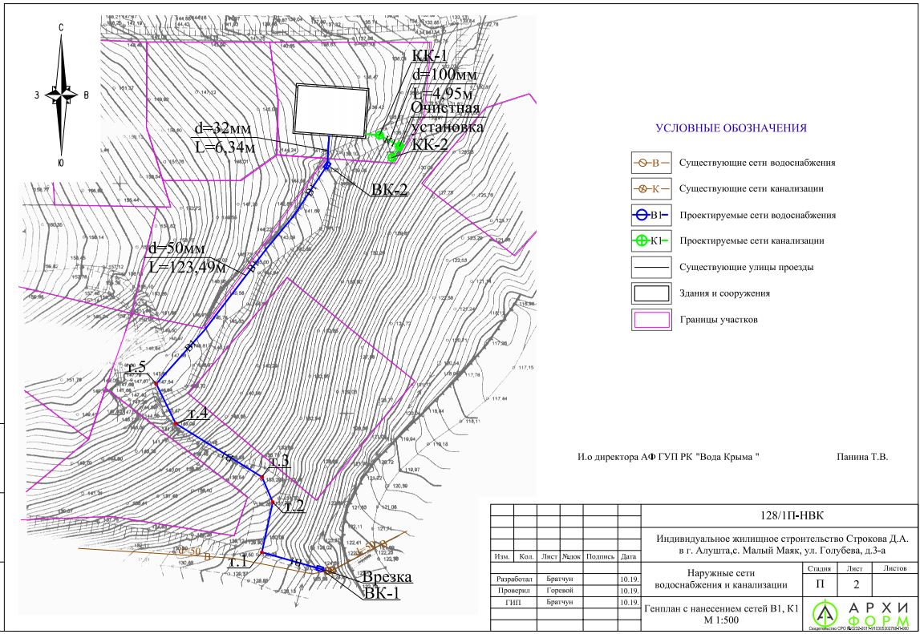Viewport: 920px width, 634px height.
Task: Select the green К1 projected sewer legend symbol
Action: (650, 240)
